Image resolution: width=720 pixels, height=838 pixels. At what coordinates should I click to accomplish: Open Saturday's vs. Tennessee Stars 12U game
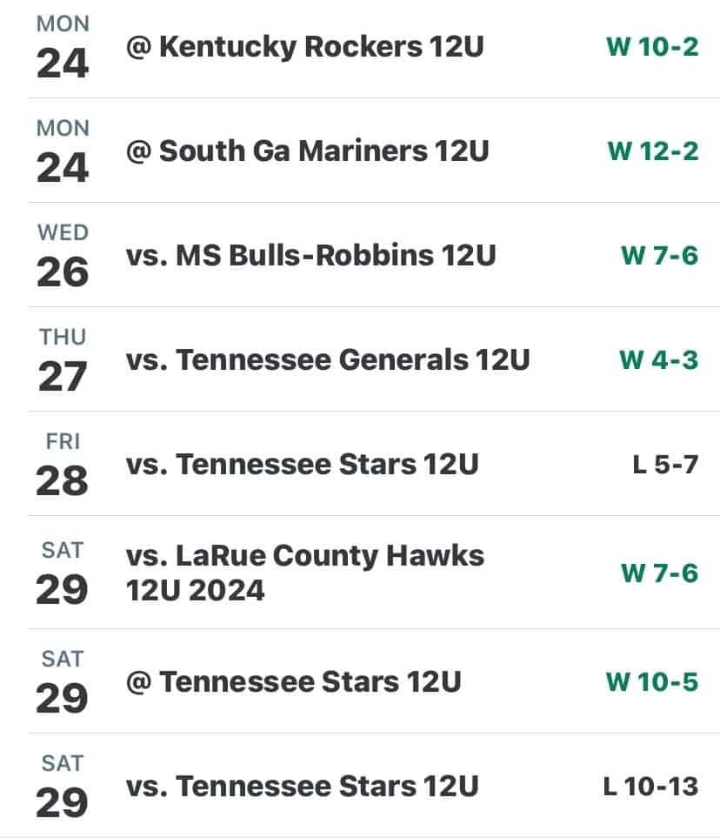pyautogui.click(x=302, y=787)
